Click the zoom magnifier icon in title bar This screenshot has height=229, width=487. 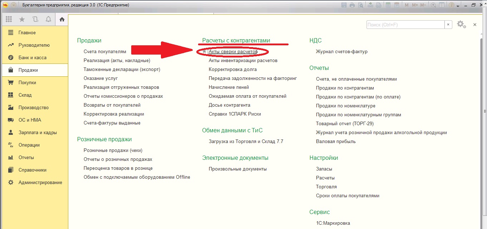433,5
